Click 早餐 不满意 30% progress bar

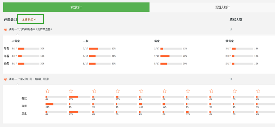pos(29,48)
